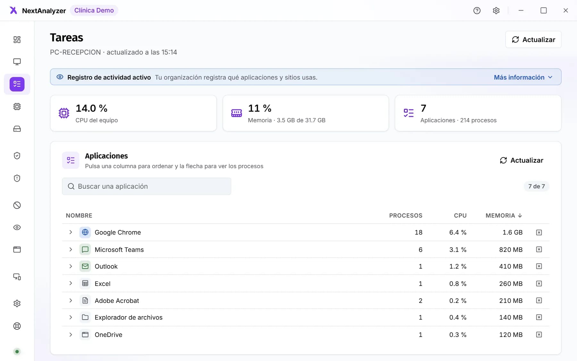Viewport: 577px width, 361px height.
Task: Close the Google Chrome application
Action: point(539,232)
